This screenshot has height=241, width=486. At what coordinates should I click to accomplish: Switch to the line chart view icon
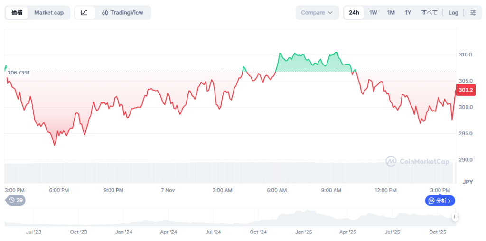coord(84,13)
